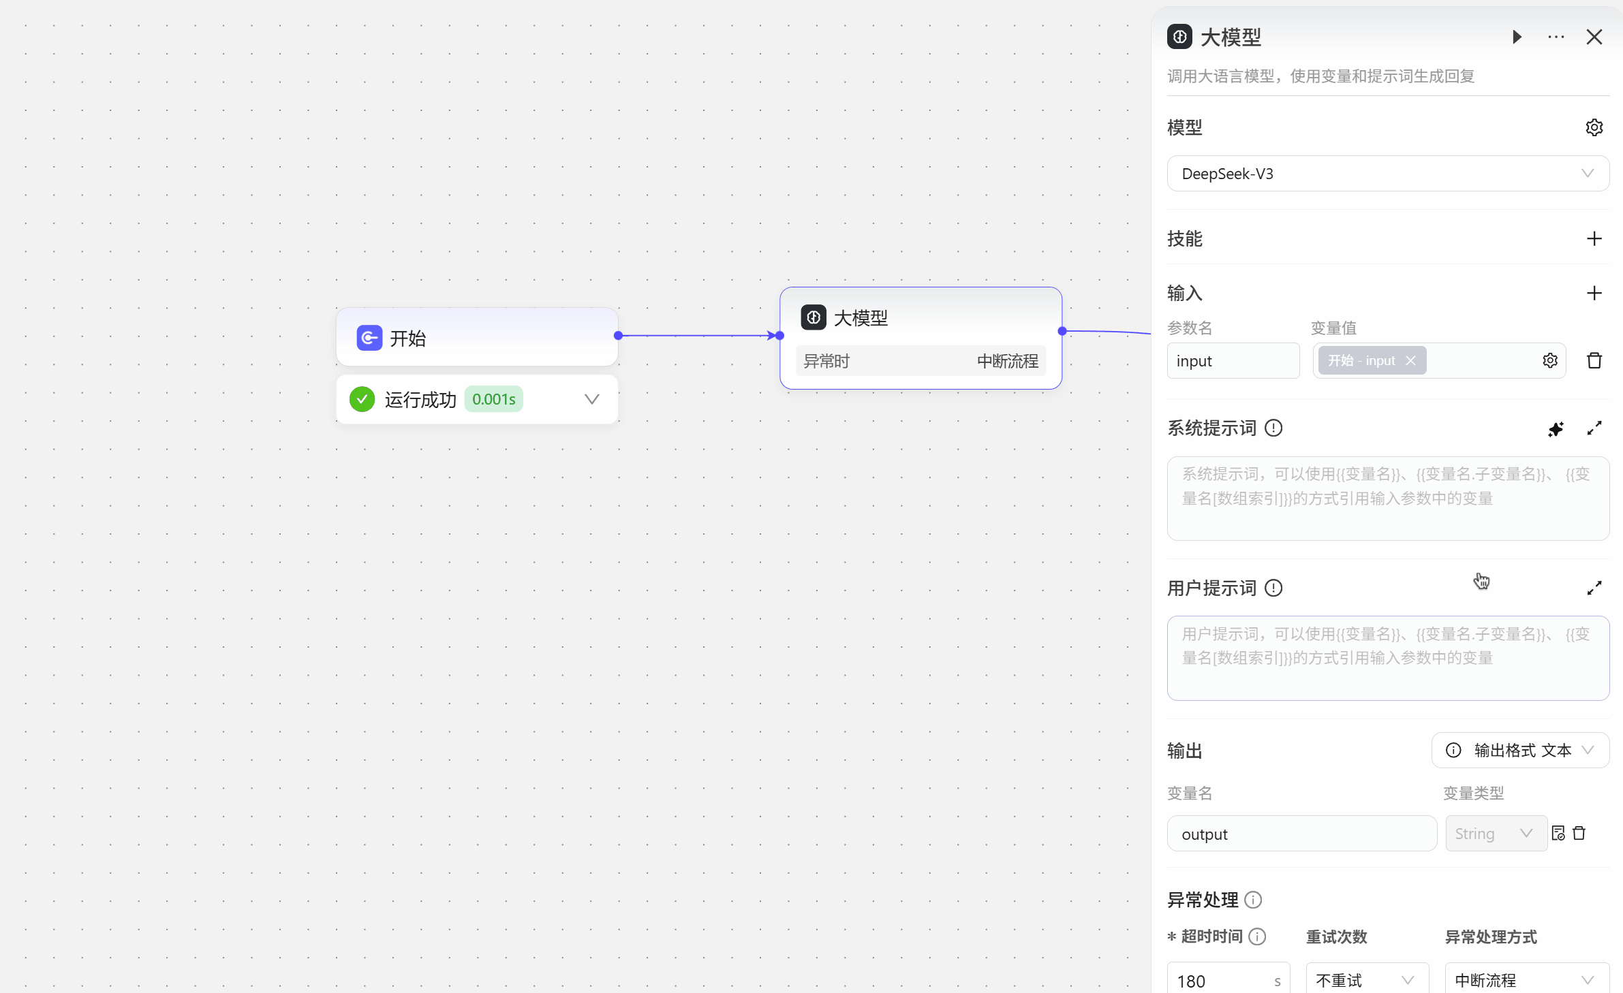The height and width of the screenshot is (993, 1623).
Task: Add a skill with plus icon
Action: click(x=1594, y=239)
